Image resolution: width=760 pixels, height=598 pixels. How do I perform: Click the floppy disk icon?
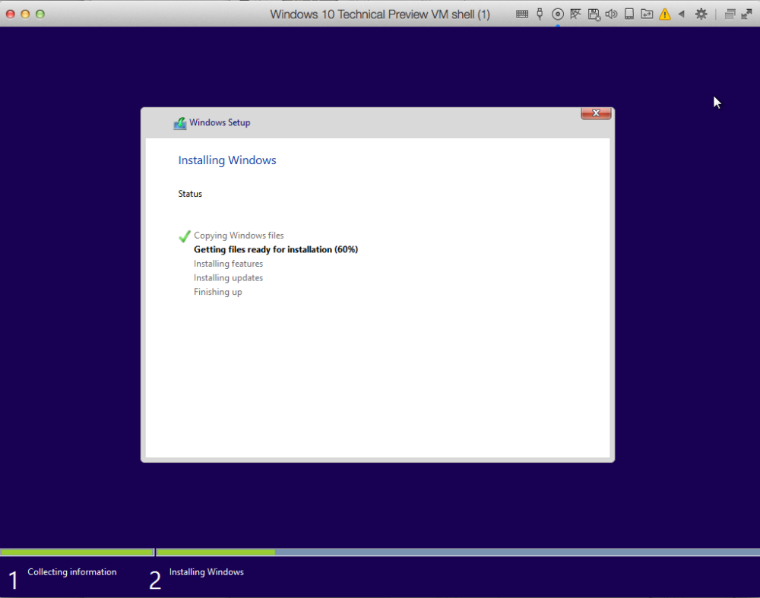coord(594,14)
